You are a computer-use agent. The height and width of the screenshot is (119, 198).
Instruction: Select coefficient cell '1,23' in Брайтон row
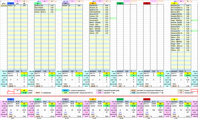[x=52, y=6]
